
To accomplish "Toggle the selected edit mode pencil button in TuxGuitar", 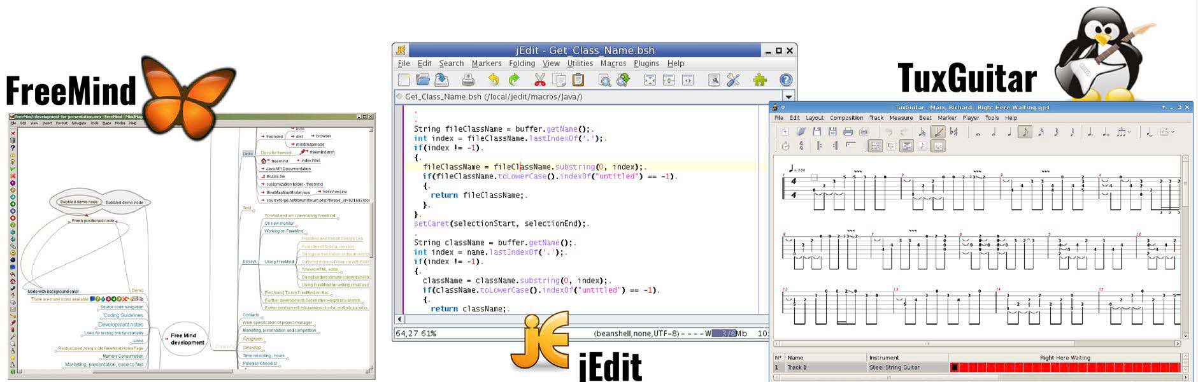I will coord(938,132).
